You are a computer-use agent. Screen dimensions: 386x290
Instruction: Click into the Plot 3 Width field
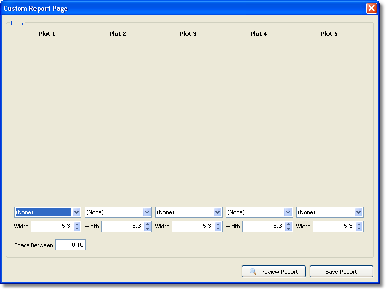point(192,226)
